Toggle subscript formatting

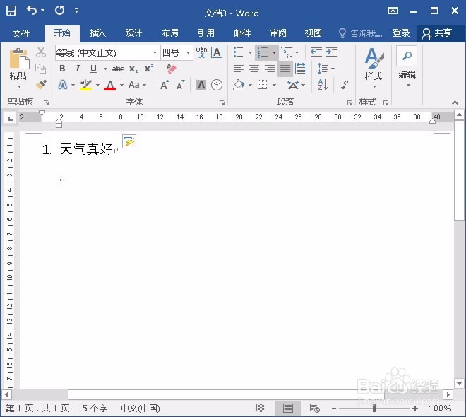[133, 69]
